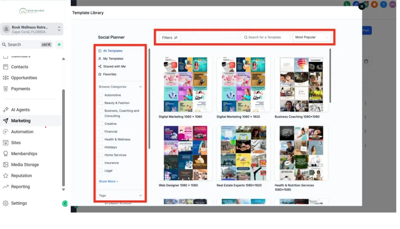Click the Book Wellness logo
The height and width of the screenshot is (229, 400).
[x=32, y=11]
